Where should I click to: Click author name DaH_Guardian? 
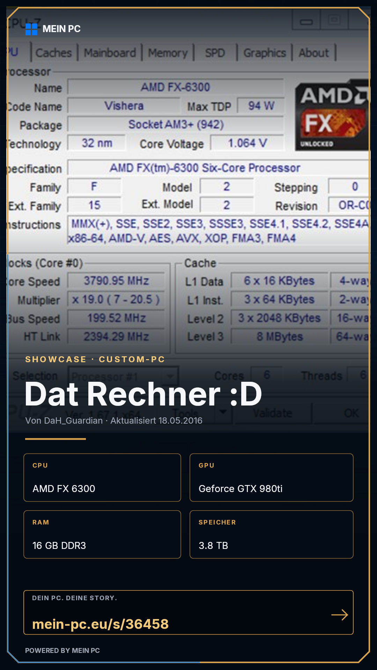(74, 420)
